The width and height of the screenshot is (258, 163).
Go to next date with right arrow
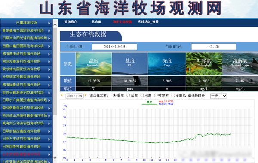pos(86,95)
